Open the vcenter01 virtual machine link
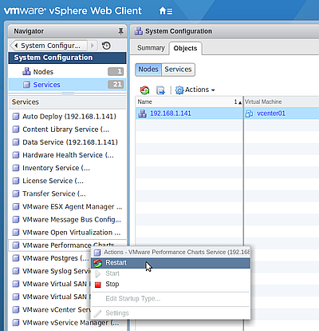The width and height of the screenshot is (319, 331). pyautogui.click(x=271, y=114)
